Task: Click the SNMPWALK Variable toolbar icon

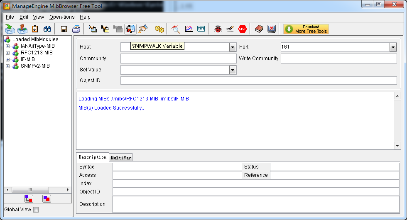Action: pyautogui.click(x=130, y=29)
